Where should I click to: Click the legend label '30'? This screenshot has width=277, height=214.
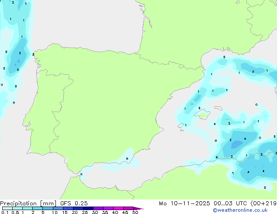coord(95,212)
